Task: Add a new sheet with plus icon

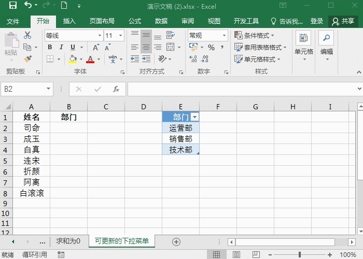Action: click(x=176, y=242)
